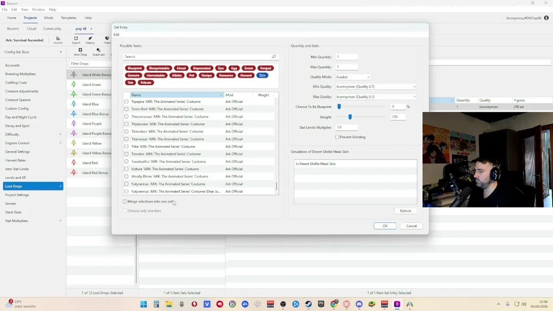Click the New Drop icon

click(x=80, y=50)
